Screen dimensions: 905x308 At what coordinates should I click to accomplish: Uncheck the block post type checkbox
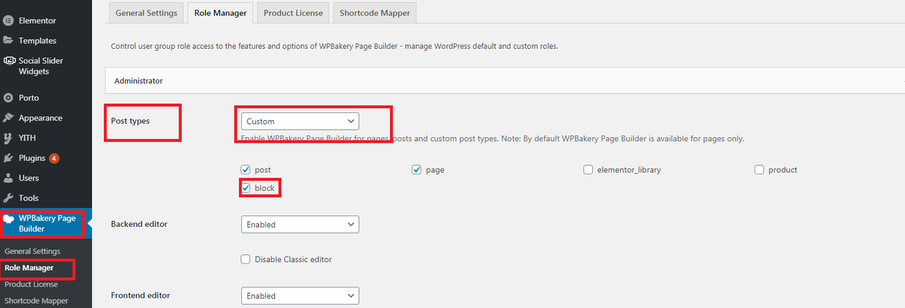[x=246, y=189]
